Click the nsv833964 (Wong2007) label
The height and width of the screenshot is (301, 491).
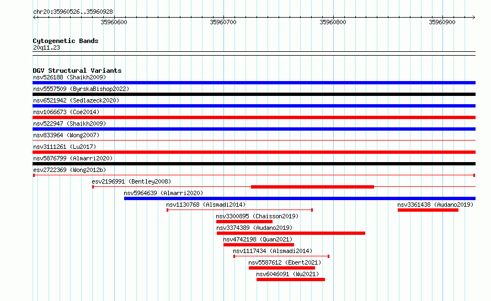pos(66,135)
